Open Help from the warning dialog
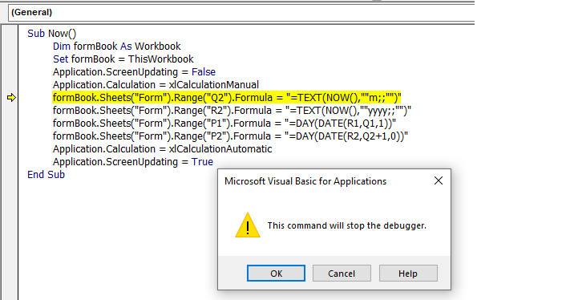This screenshot has height=300, width=566. click(408, 274)
